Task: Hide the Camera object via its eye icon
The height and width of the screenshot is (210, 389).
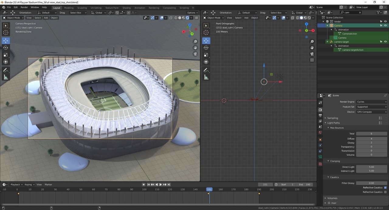Action: (x=385, y=25)
